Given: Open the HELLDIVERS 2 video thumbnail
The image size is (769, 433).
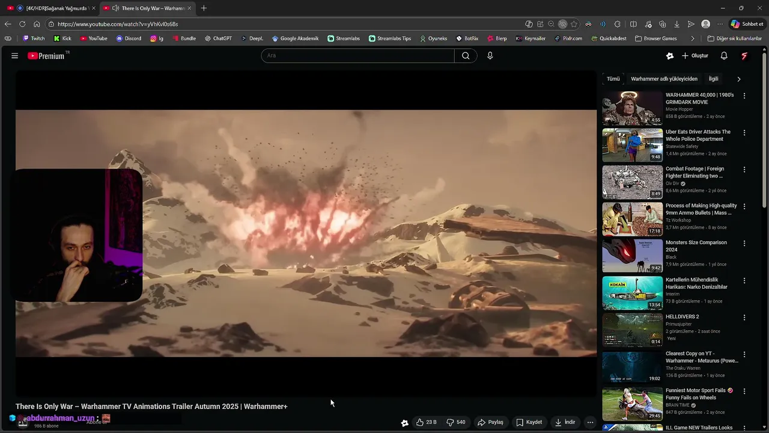Looking at the screenshot, I should [633, 330].
